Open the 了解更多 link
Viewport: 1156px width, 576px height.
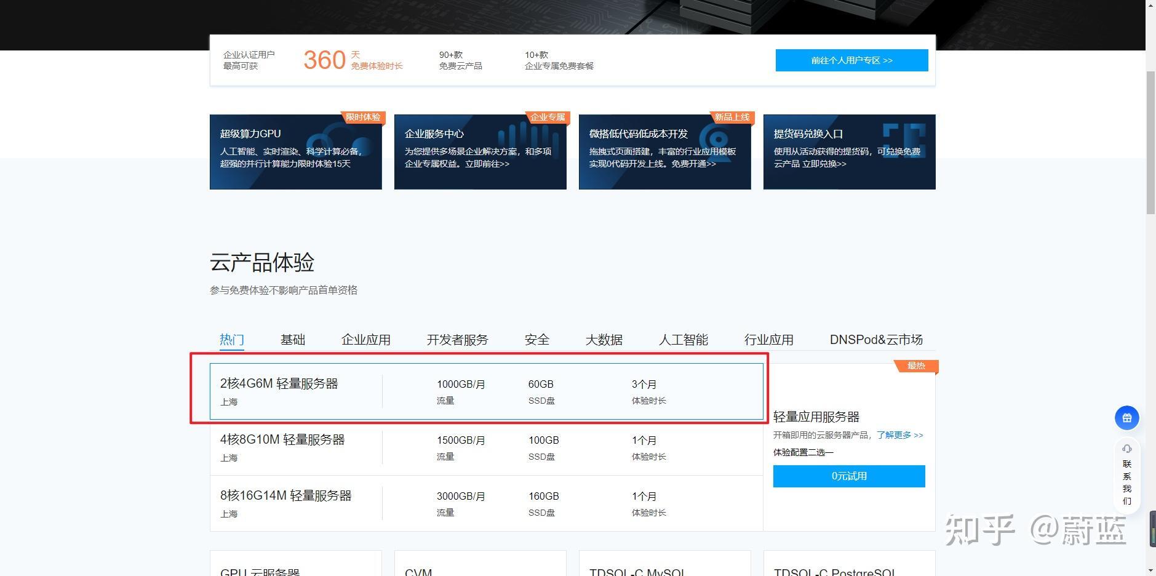899,435
